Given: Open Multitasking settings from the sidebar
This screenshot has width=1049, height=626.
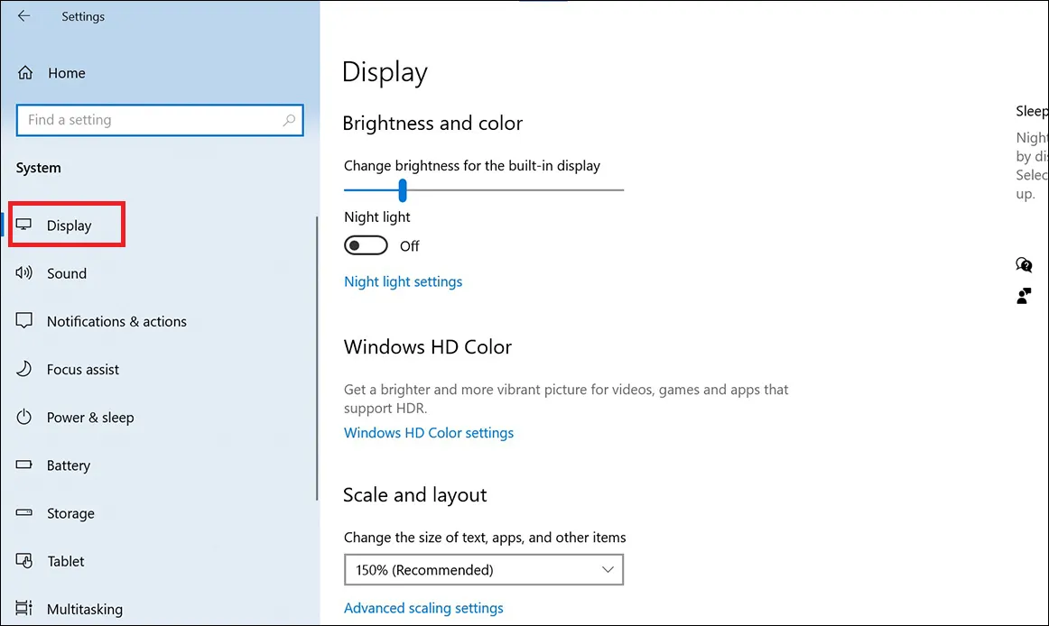Looking at the screenshot, I should click(86, 609).
